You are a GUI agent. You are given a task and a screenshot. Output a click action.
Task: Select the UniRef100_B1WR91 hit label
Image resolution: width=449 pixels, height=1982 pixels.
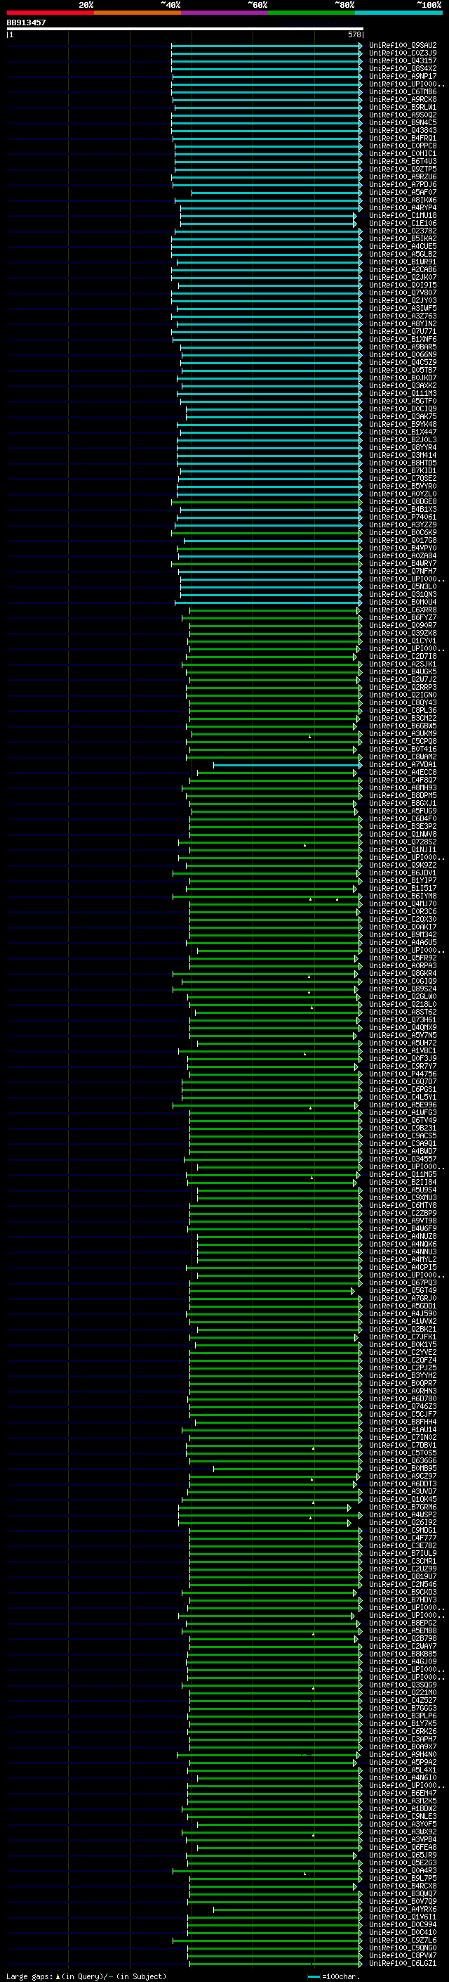click(x=403, y=262)
